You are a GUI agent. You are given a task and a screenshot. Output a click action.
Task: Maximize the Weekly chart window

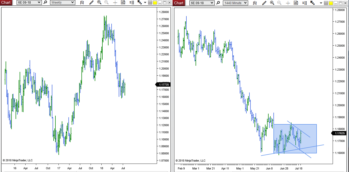click(164, 3)
